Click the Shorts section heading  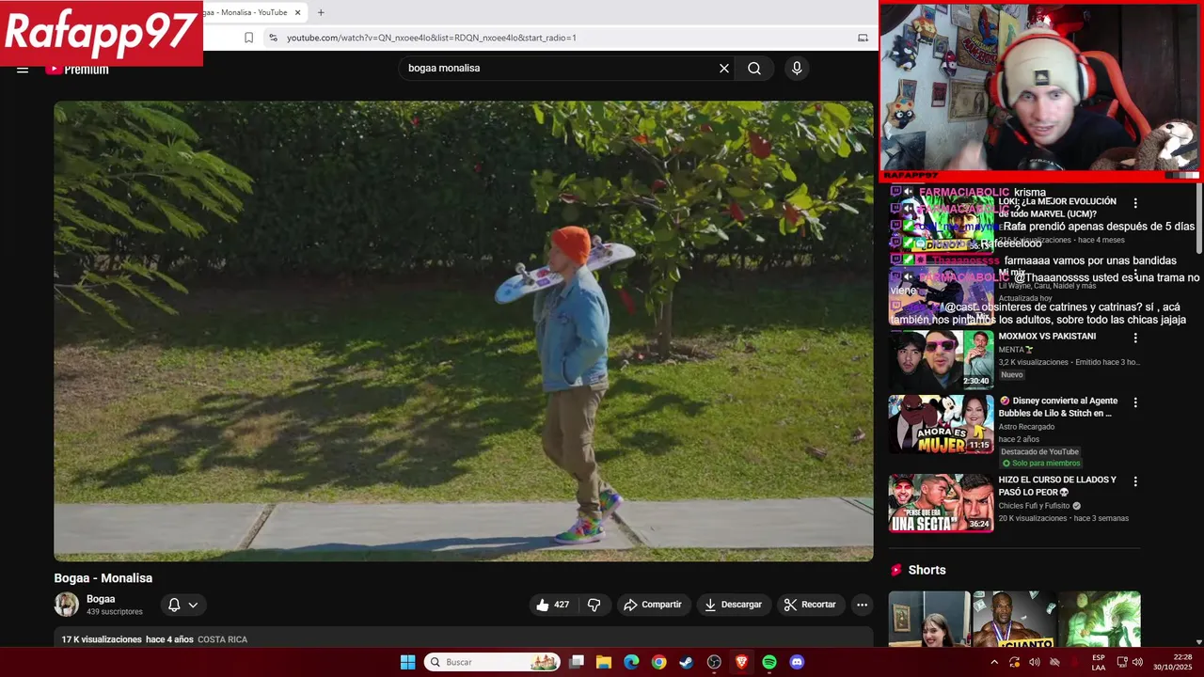927,570
